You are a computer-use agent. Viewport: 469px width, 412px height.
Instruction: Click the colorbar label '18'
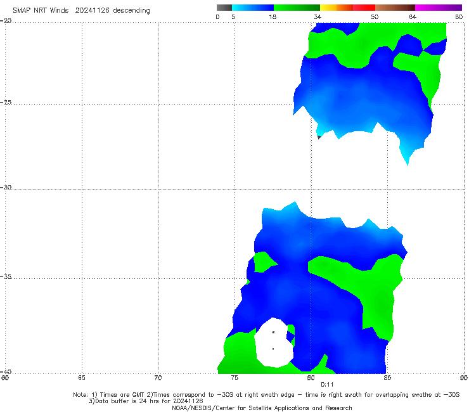click(273, 17)
